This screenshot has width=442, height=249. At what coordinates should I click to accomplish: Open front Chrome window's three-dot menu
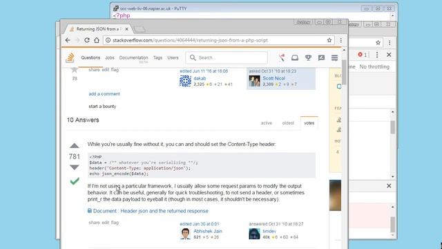[x=340, y=40]
